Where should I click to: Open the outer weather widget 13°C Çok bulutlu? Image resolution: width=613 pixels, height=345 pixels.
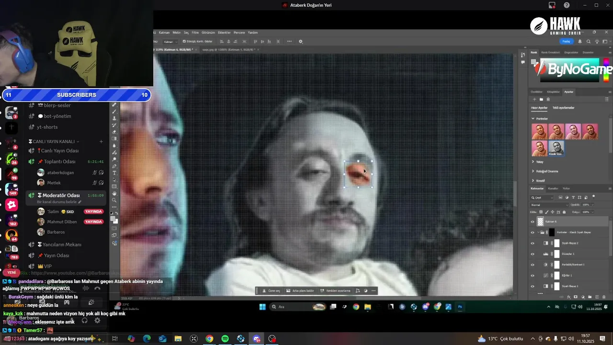point(500,339)
